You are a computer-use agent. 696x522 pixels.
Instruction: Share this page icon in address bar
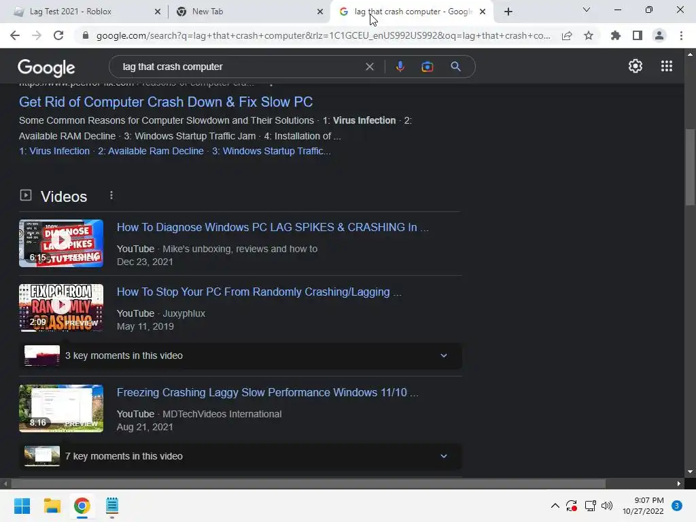(x=567, y=35)
